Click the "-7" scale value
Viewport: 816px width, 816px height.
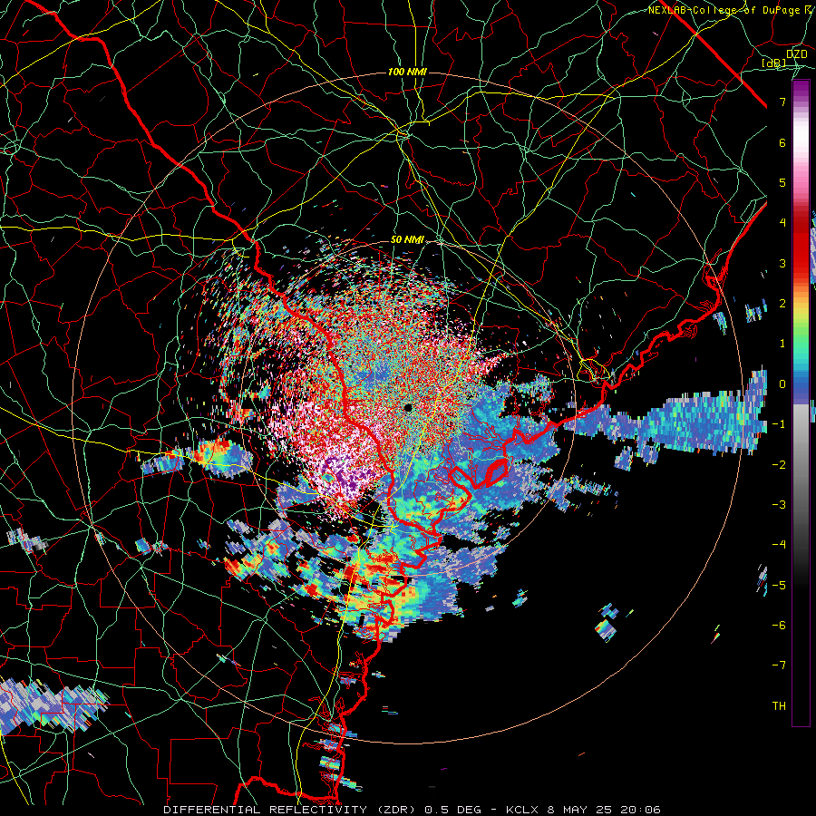pyautogui.click(x=779, y=665)
